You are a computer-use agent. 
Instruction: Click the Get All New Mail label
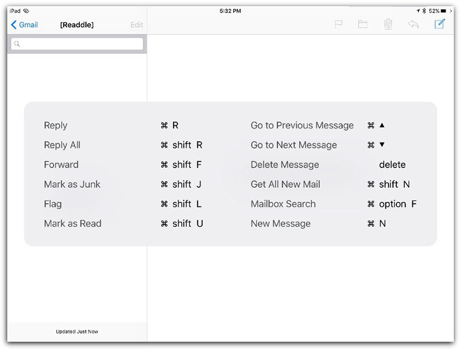286,184
